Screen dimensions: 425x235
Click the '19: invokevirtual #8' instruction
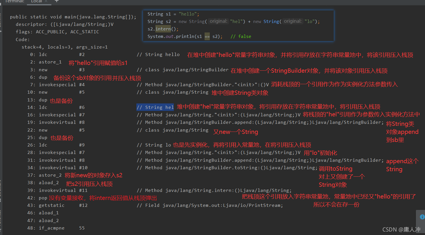(56, 122)
